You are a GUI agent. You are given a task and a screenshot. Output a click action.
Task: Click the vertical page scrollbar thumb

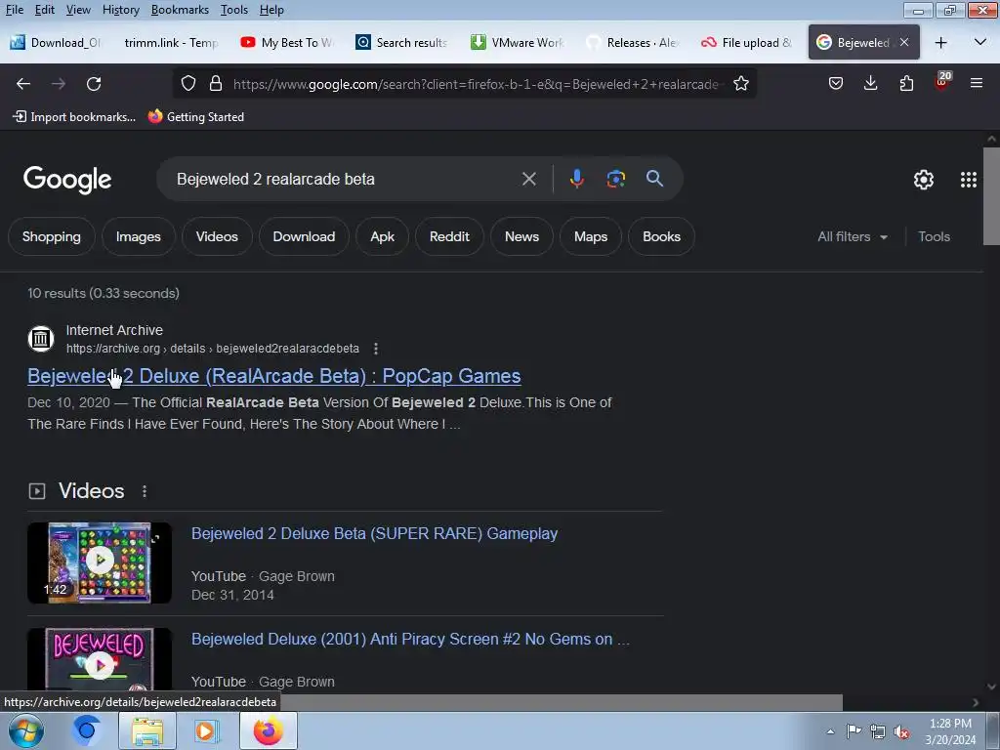coord(991,196)
